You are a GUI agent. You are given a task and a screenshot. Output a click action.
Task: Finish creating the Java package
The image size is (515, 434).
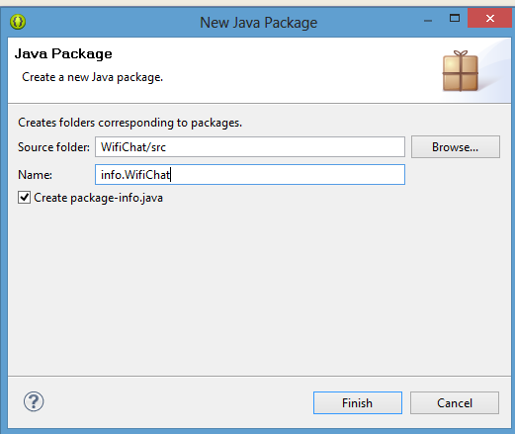358,402
